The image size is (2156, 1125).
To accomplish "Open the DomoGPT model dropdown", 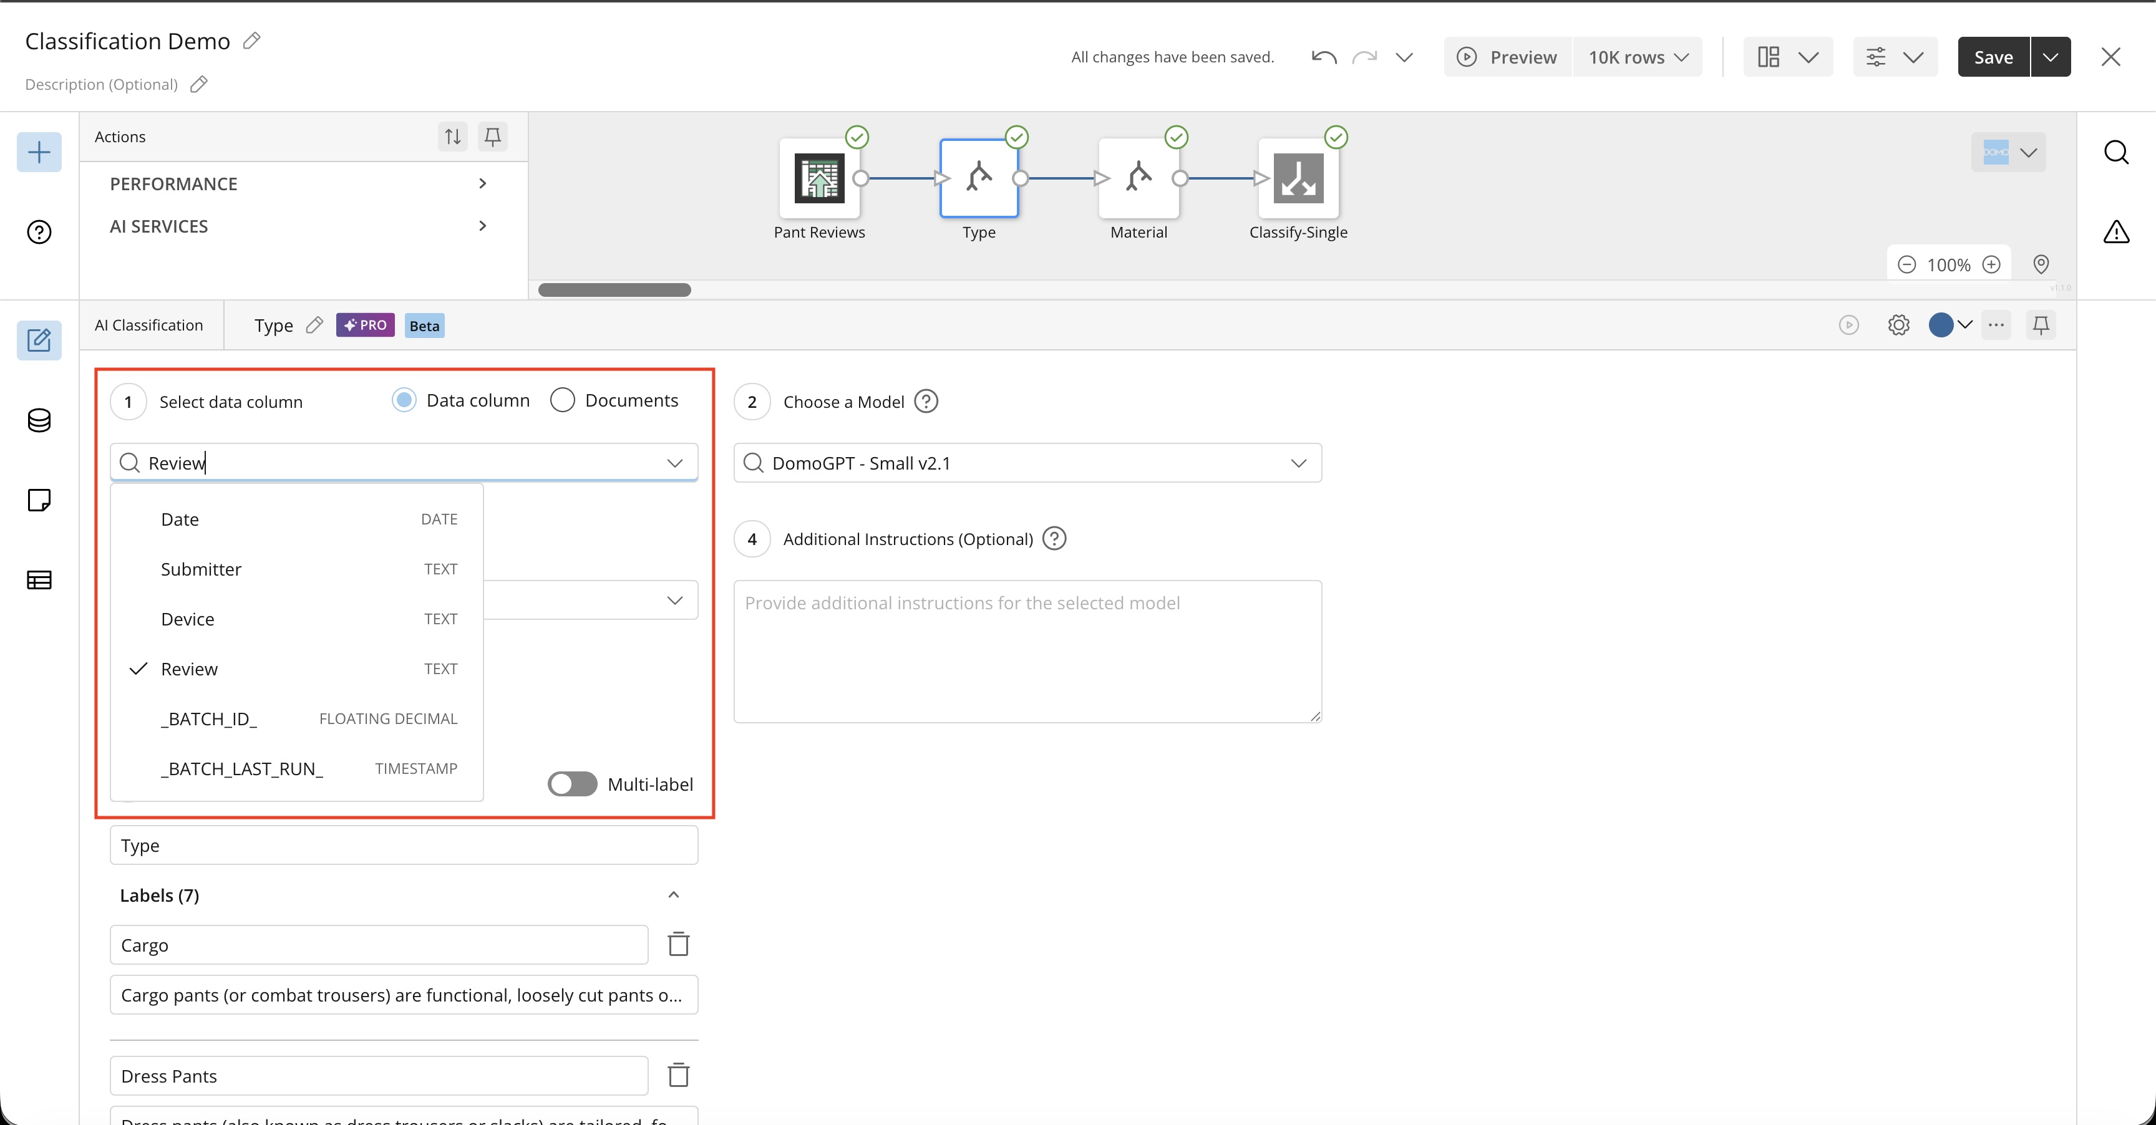I will (x=1028, y=463).
